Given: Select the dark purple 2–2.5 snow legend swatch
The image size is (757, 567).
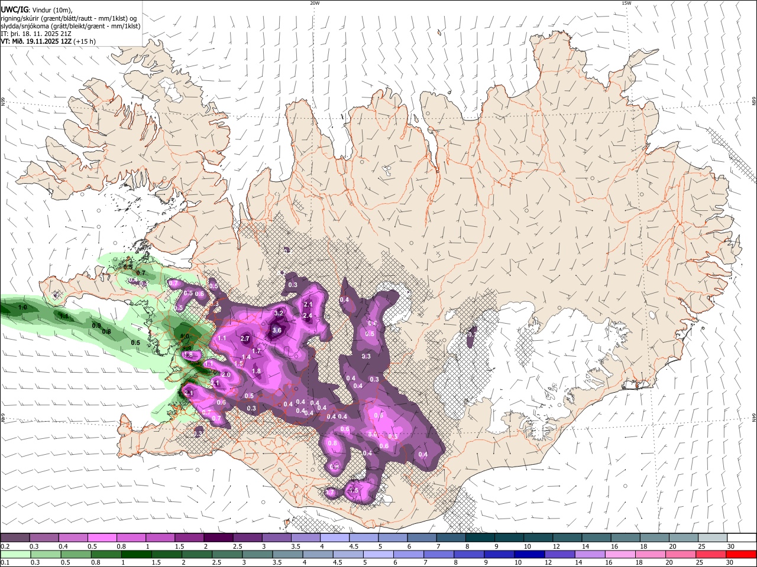Looking at the screenshot, I should coord(218,538).
